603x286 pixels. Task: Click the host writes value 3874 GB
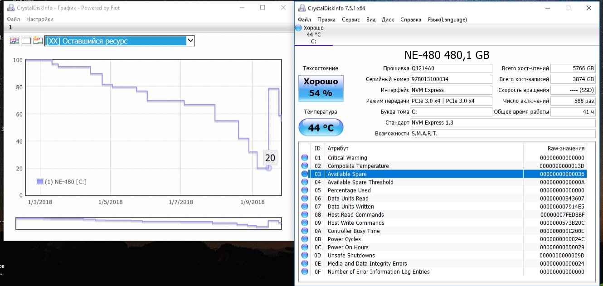[x=574, y=79]
